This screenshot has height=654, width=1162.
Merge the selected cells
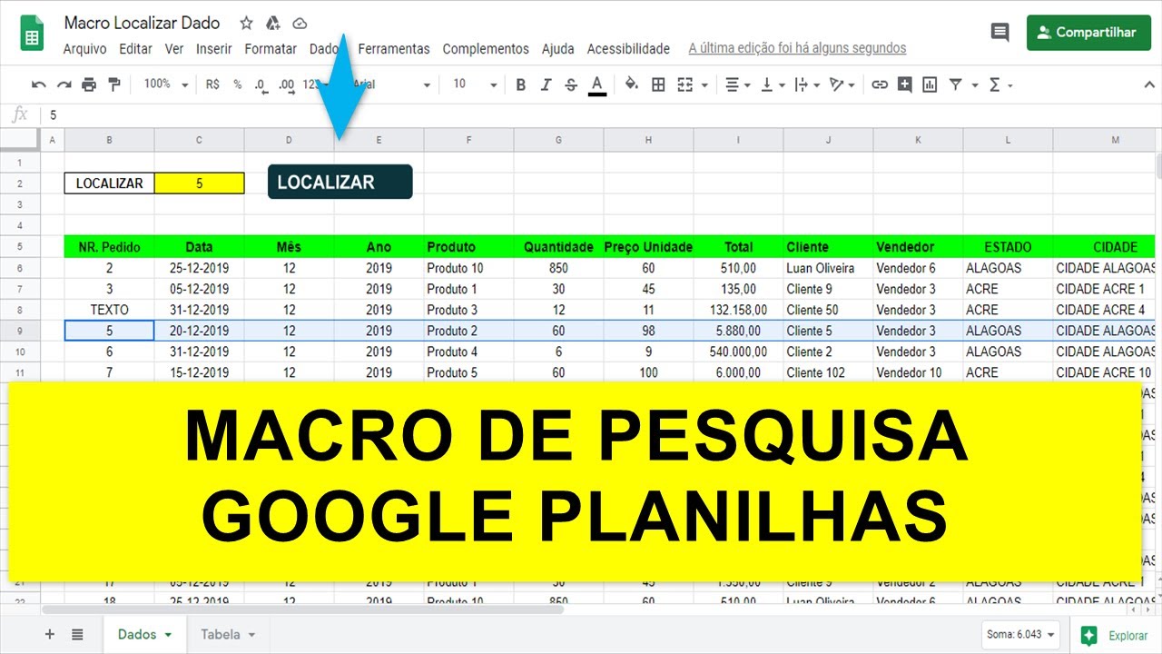685,84
